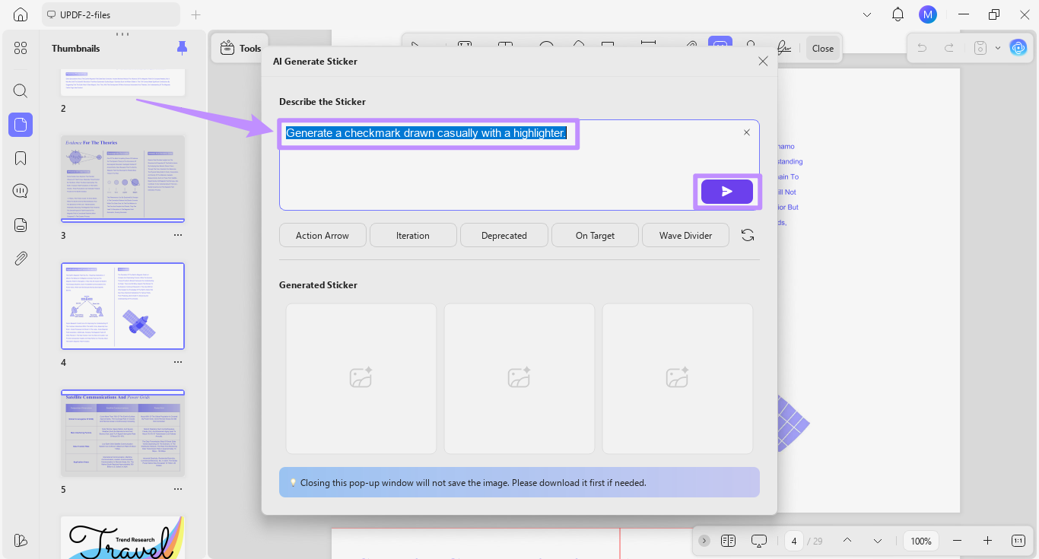The width and height of the screenshot is (1039, 559).
Task: Open the Bookmarks panel icon
Action: click(x=21, y=158)
